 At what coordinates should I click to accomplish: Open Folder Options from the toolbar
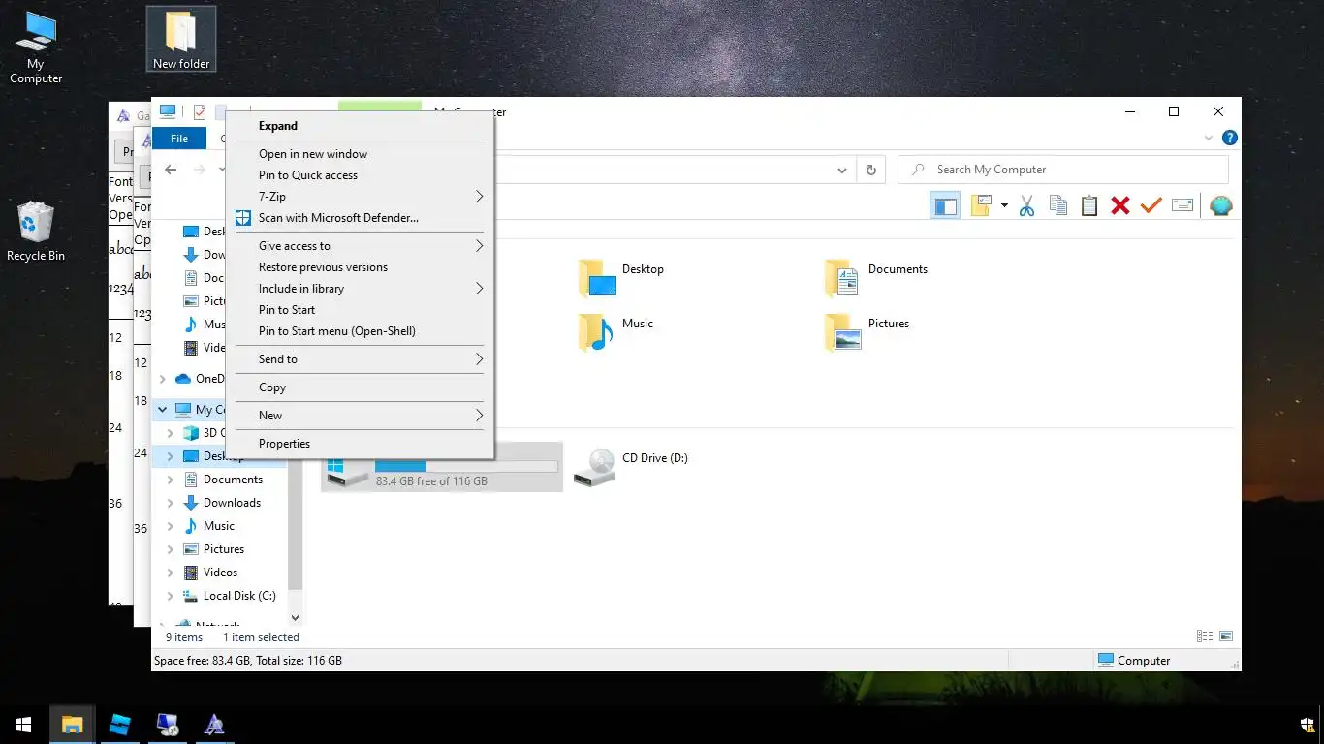pyautogui.click(x=982, y=205)
